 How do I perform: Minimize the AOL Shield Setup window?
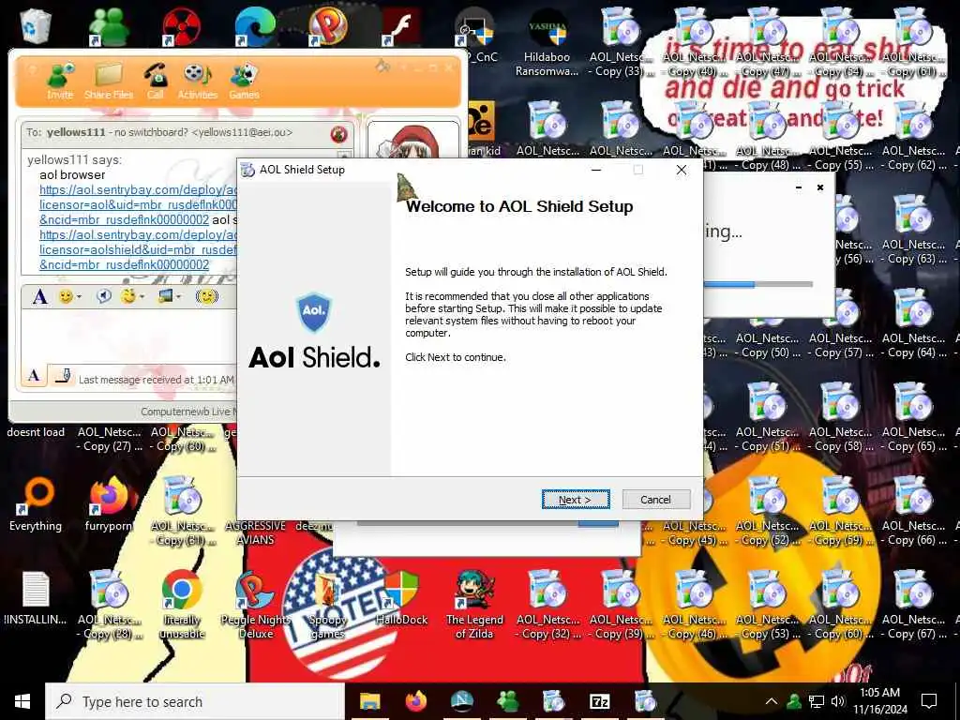[595, 170]
